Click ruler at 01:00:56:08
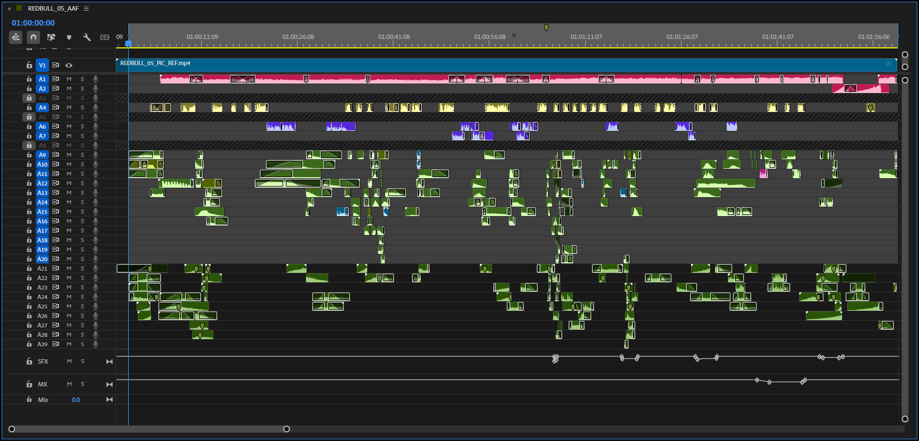Screen dimensions: 919x441 [x=490, y=37]
